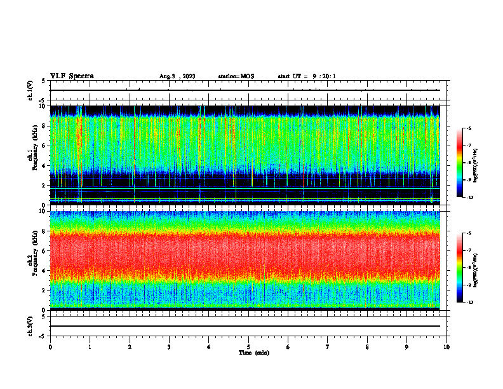Screen dimensions: 503x389
Task: Click the "-10" label on ch.2 colorbar
Action: point(470,303)
